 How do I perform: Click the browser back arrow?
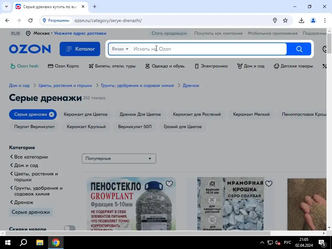7,20
